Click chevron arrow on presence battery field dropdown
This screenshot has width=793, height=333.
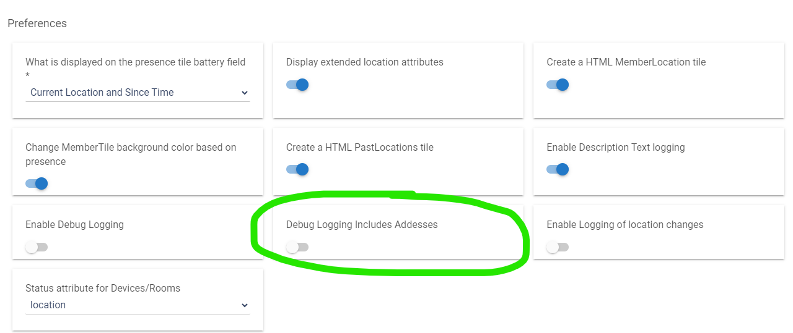coord(244,93)
